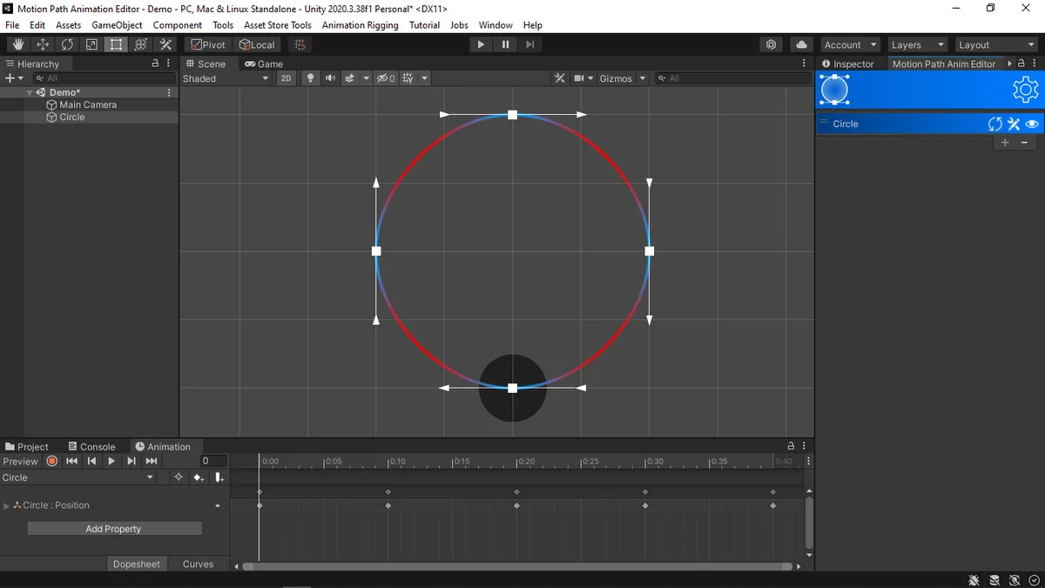Click the Add Keyframe icon in Animation panel

198,476
